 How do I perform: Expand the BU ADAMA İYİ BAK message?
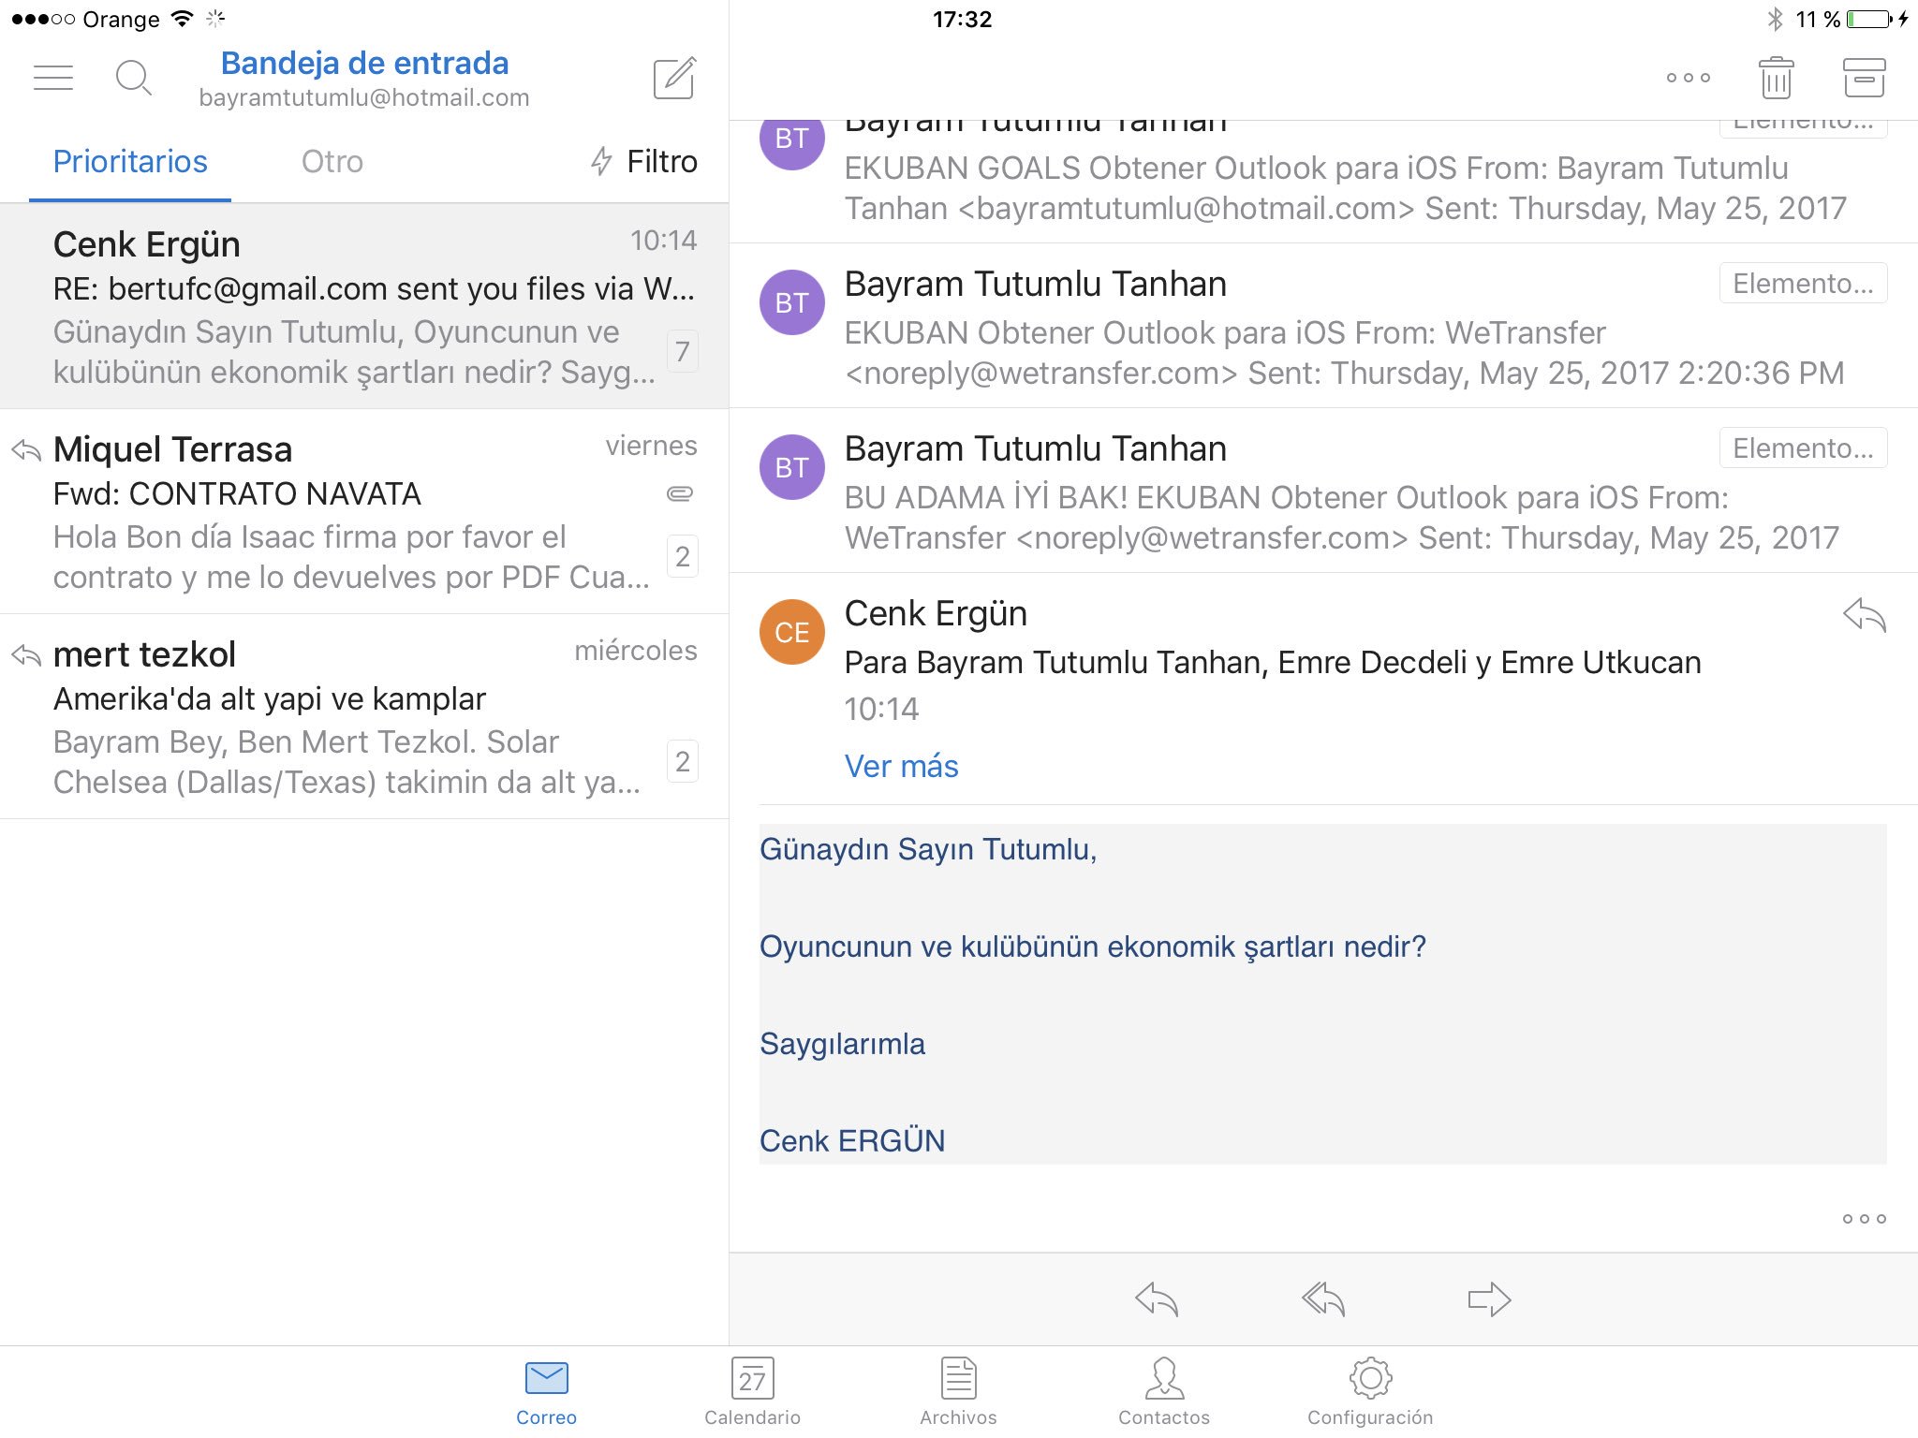[x=1323, y=491]
